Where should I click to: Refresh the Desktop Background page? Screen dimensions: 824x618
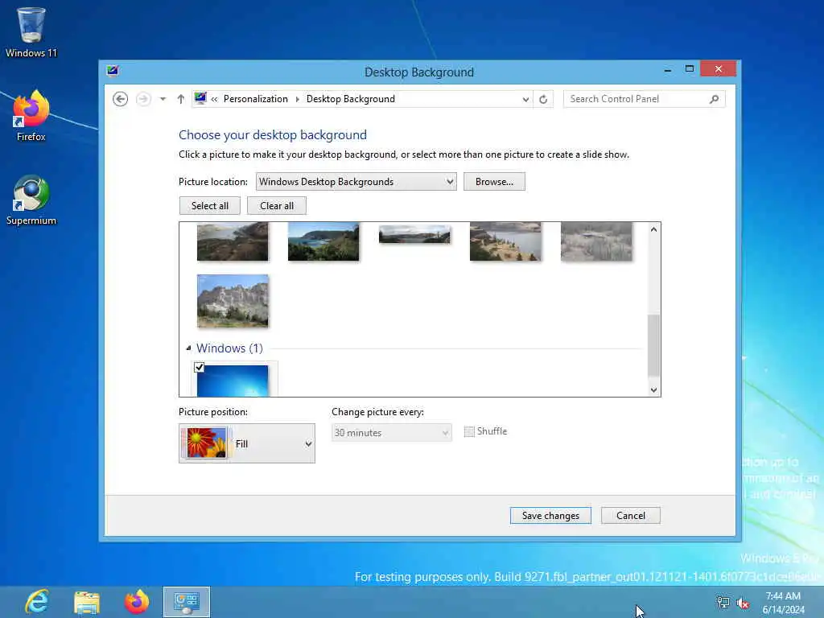point(543,99)
